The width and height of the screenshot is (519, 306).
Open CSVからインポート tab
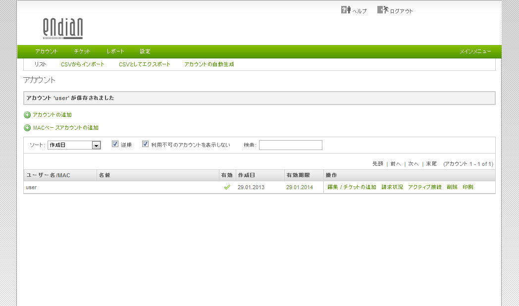click(82, 64)
